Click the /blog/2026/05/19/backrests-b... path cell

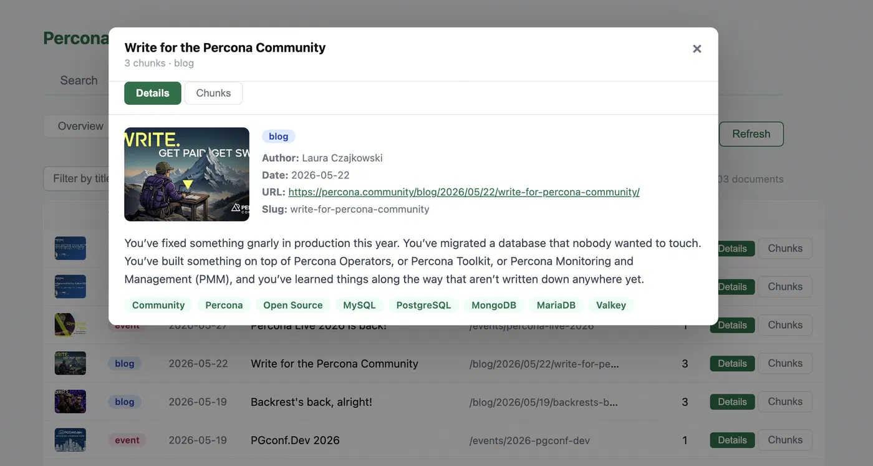(x=544, y=402)
